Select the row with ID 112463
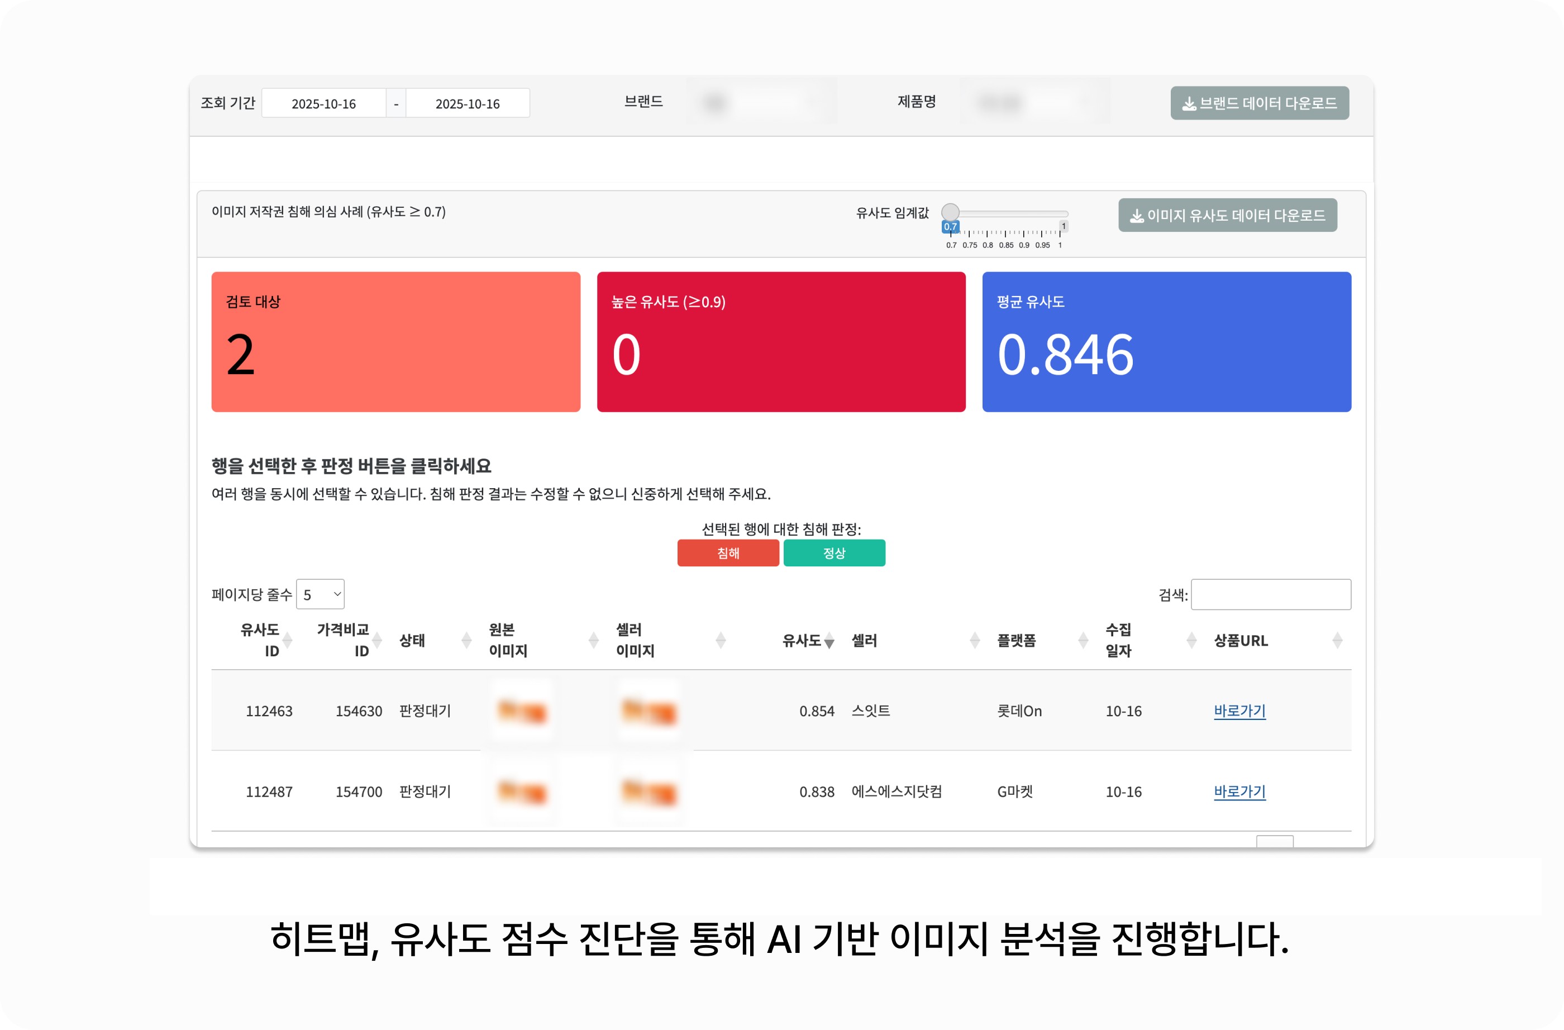This screenshot has height=1030, width=1564. click(x=269, y=710)
